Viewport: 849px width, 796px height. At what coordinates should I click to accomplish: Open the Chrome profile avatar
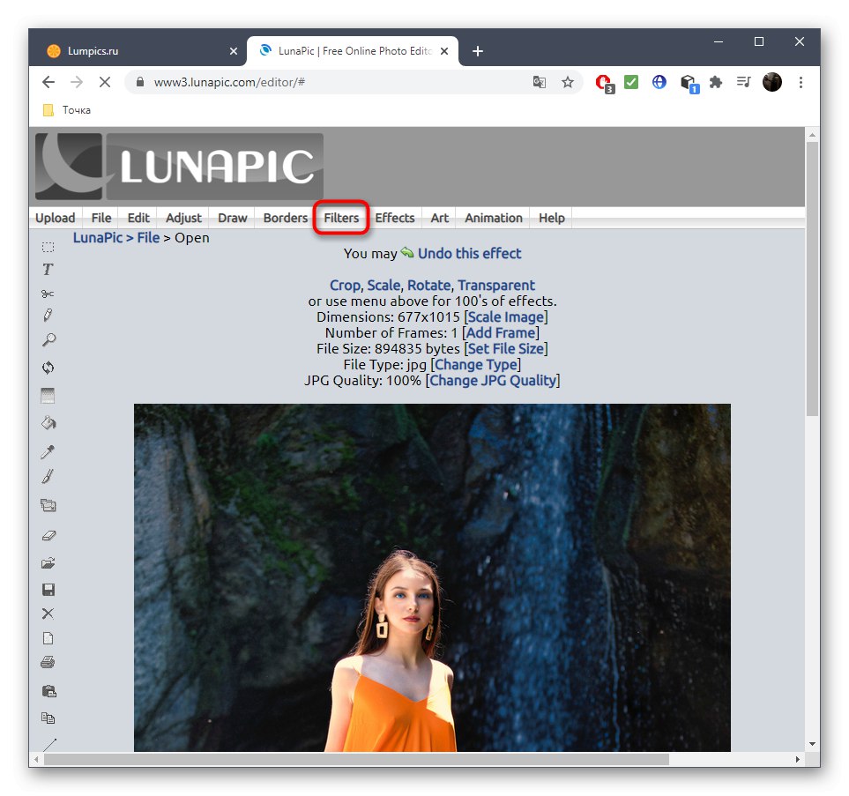tap(772, 82)
